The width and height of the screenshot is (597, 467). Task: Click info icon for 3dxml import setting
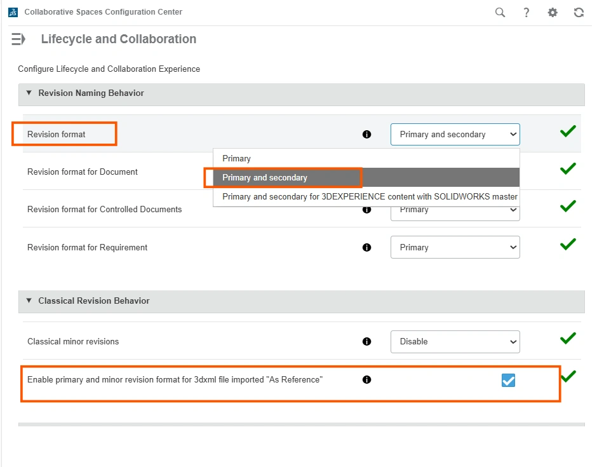(366, 380)
